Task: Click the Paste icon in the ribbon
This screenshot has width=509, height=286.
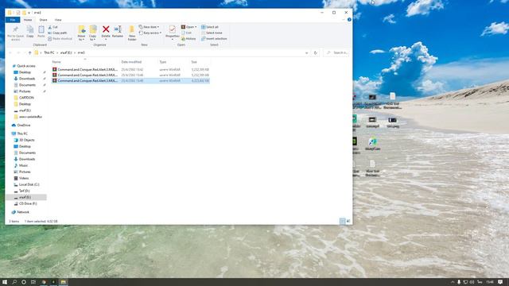Action: 41,30
